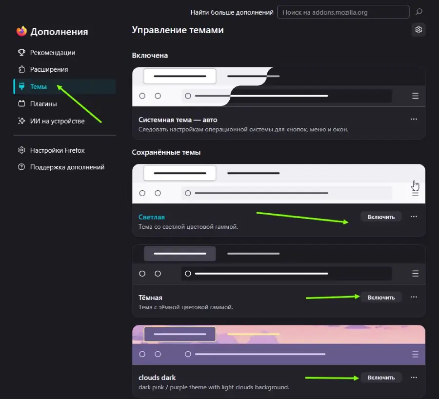Viewport: 439px width, 399px height.
Task: Click the paintbrush icon for Темы
Action: [21, 86]
